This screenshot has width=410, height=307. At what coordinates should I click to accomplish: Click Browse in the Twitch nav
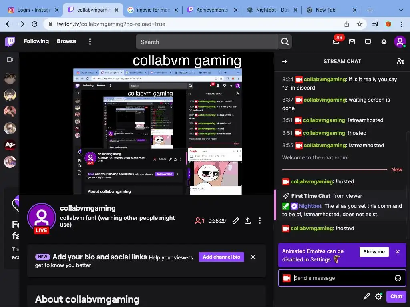tap(66, 41)
